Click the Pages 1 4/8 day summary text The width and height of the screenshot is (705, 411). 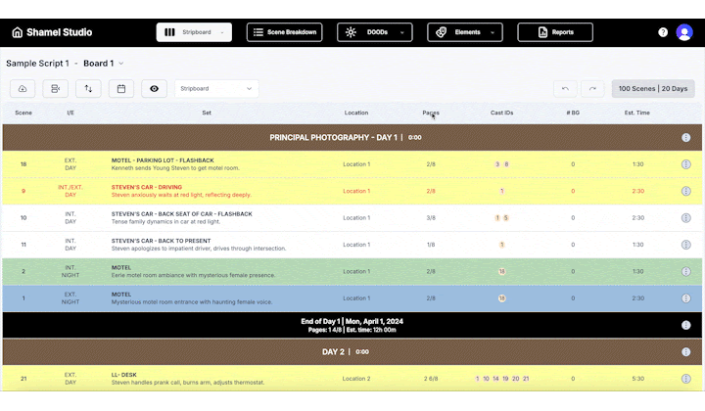click(x=325, y=330)
